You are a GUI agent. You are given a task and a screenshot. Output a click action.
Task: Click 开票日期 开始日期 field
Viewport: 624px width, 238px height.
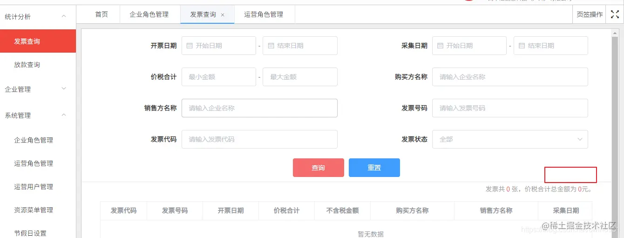pyautogui.click(x=219, y=46)
